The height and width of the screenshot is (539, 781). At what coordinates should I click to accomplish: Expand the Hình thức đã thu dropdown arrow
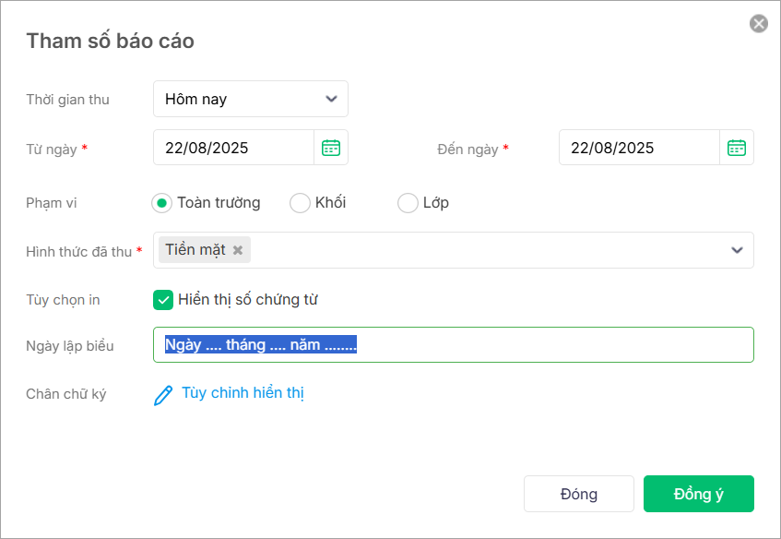(x=737, y=250)
